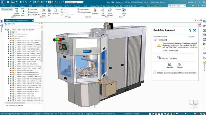Click the zoom slider in status bar
This screenshot has height=115, width=206.
[186, 114]
